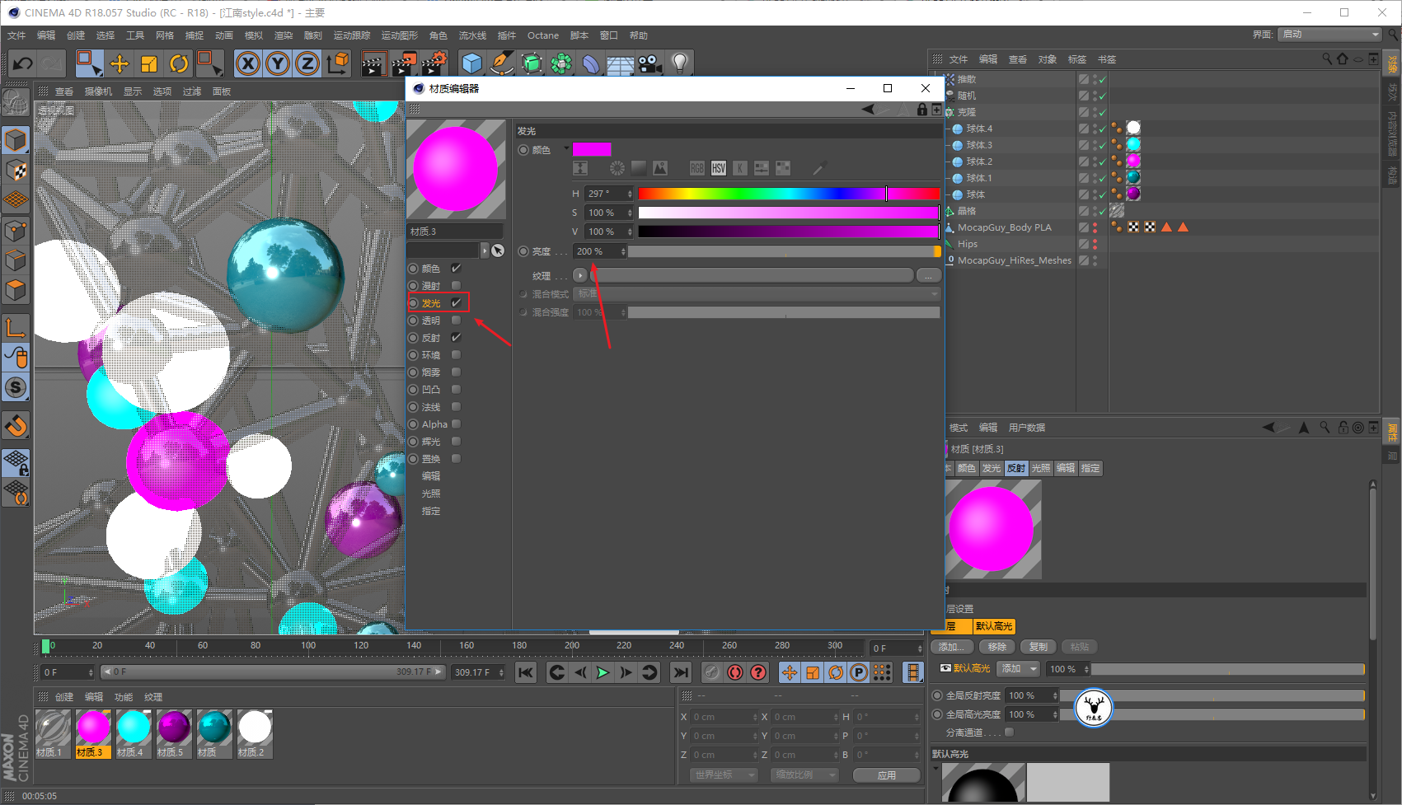Image resolution: width=1402 pixels, height=805 pixels.
Task: Tick the 分离通道 checkbox
Action: coord(1010,732)
